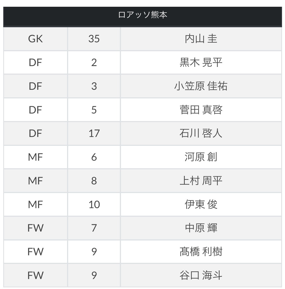285x289 pixels.
Task: Select goalkeeper name 内山 圭
Action: pyautogui.click(x=201, y=39)
